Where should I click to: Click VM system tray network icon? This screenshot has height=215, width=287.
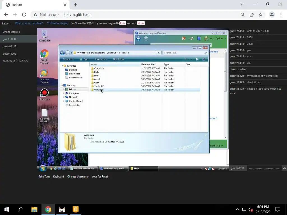point(209,169)
